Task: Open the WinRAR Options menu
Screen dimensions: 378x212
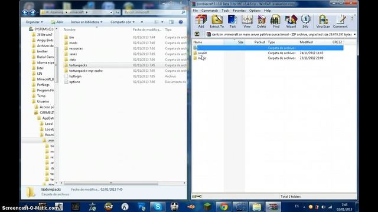Action: pos(255,11)
